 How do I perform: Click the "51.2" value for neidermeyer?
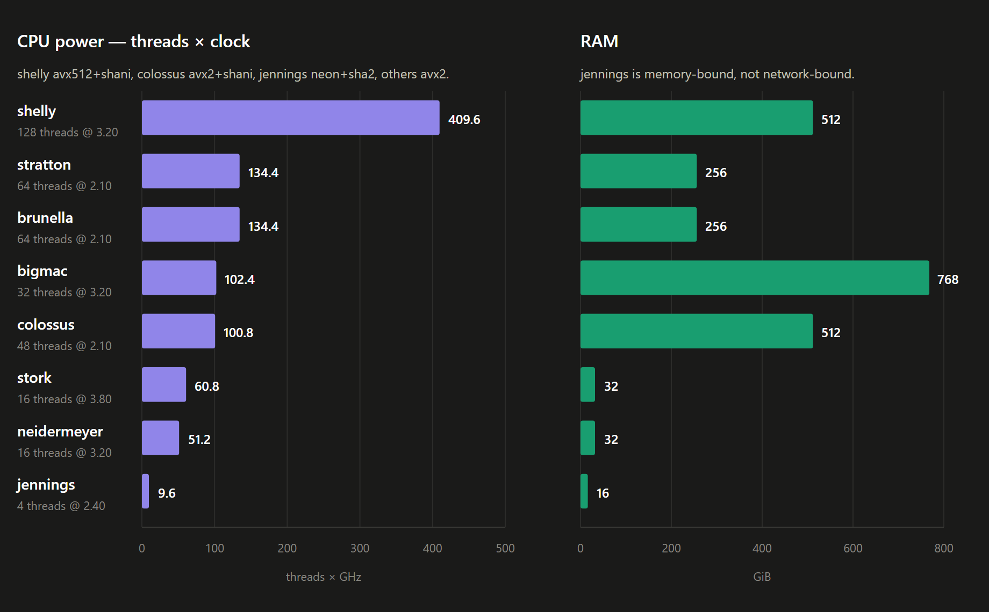(x=199, y=440)
